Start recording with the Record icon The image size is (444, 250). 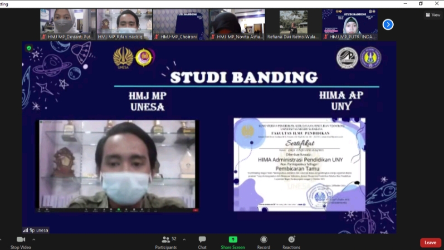(x=263, y=240)
